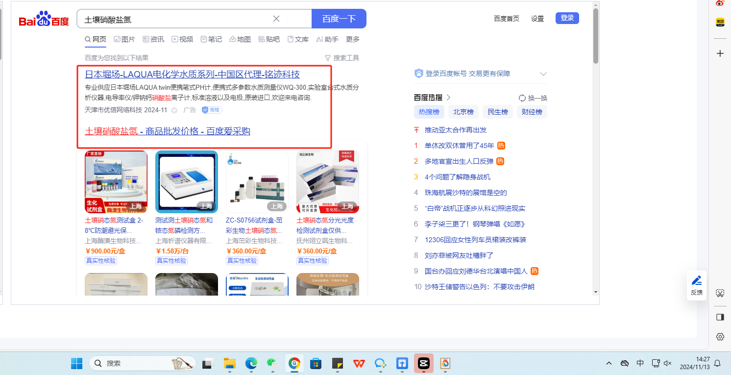Screen dimensions: 731x375
Task: Switch to the 资讯 tab
Action: (x=153, y=39)
